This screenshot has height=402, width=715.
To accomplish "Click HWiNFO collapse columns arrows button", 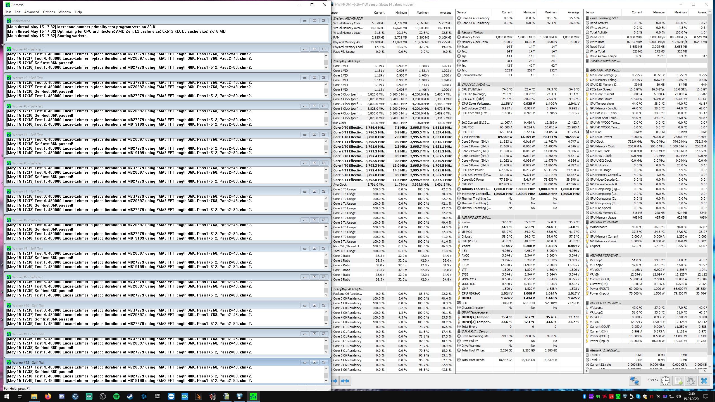I will 345,381.
